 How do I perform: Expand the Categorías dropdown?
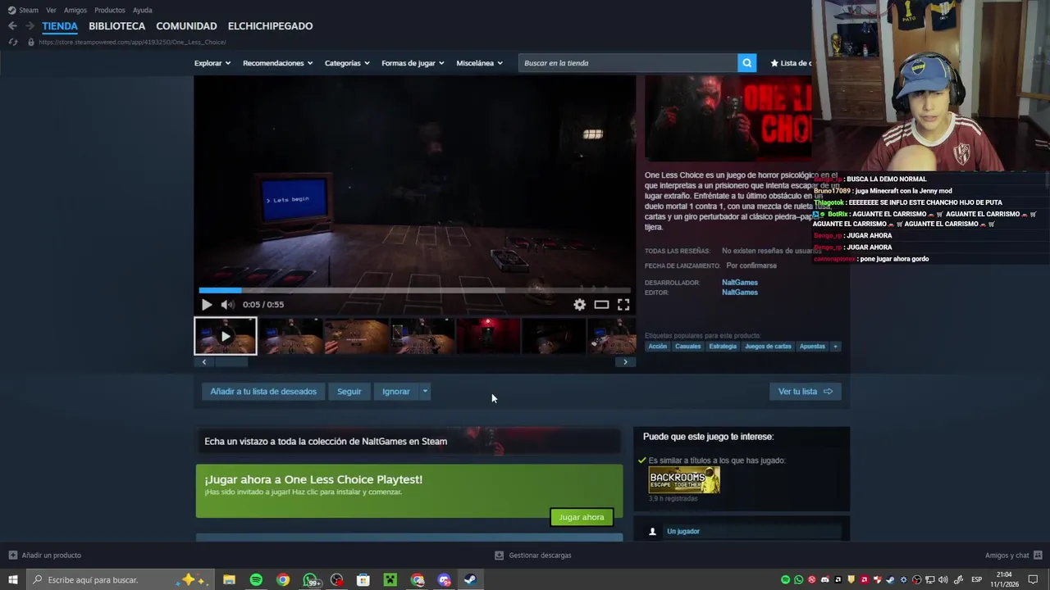click(347, 63)
